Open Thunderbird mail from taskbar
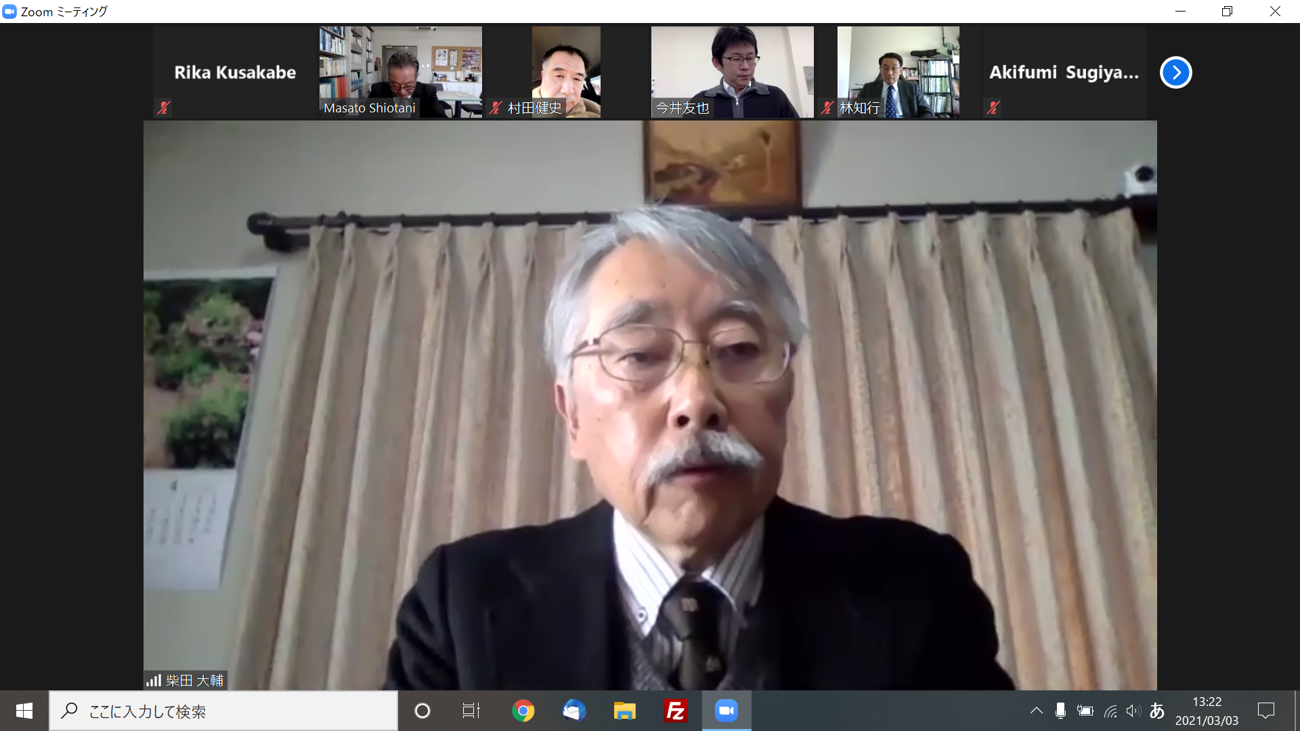This screenshot has width=1300, height=731. pos(574,711)
